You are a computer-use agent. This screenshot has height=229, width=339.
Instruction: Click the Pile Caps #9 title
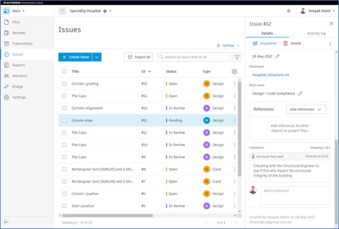coord(79,157)
